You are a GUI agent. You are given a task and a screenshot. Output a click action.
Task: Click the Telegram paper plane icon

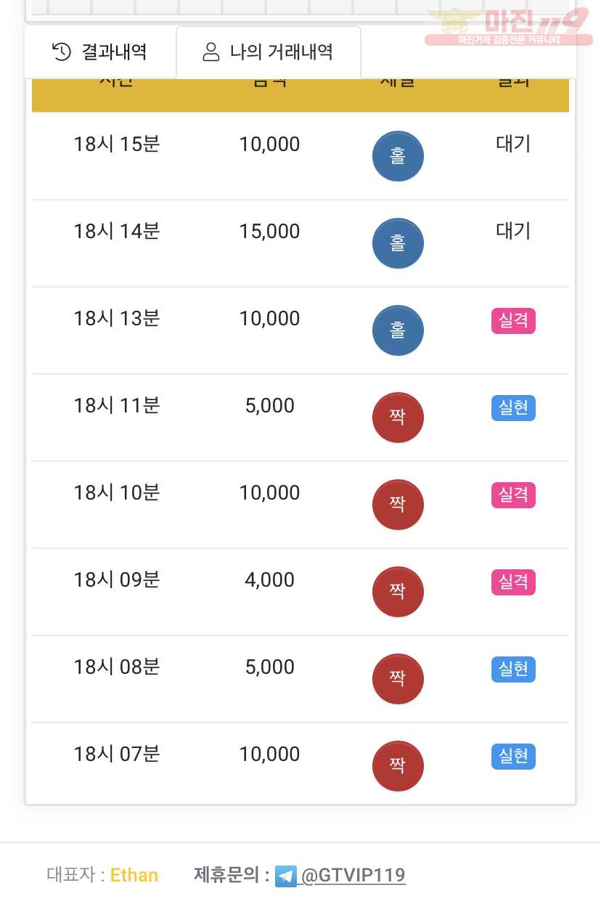coord(286,876)
